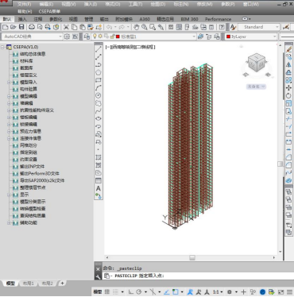
Task: Click the ViewCube in the viewport
Action: click(x=256, y=63)
